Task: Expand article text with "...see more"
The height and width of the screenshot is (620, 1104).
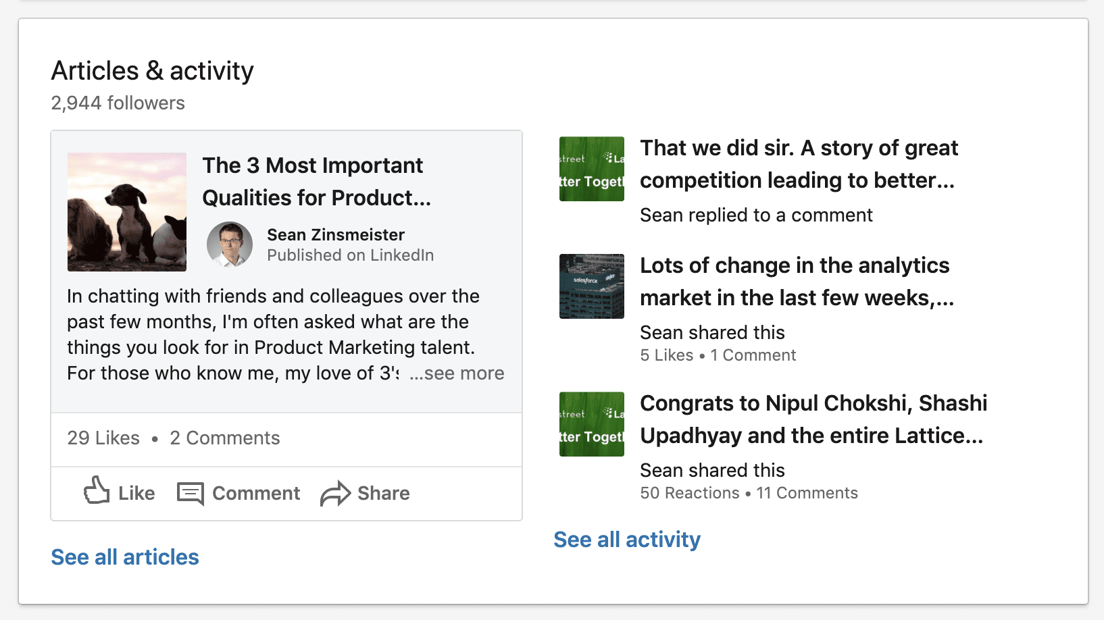Action: [457, 373]
